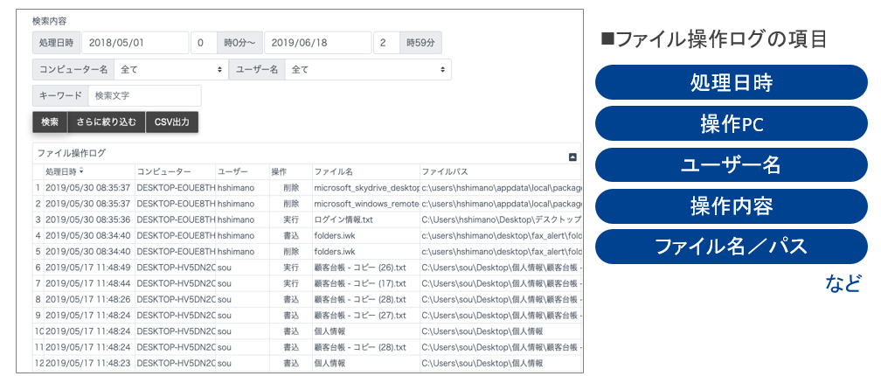Click the CSV出力 button
The height and width of the screenshot is (376, 881).
(x=172, y=122)
